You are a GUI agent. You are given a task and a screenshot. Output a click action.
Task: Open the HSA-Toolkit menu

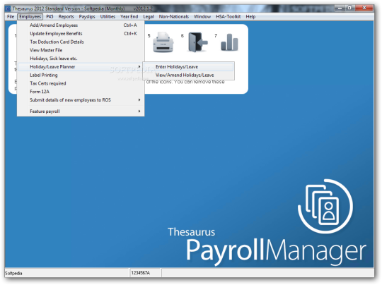[x=228, y=16]
